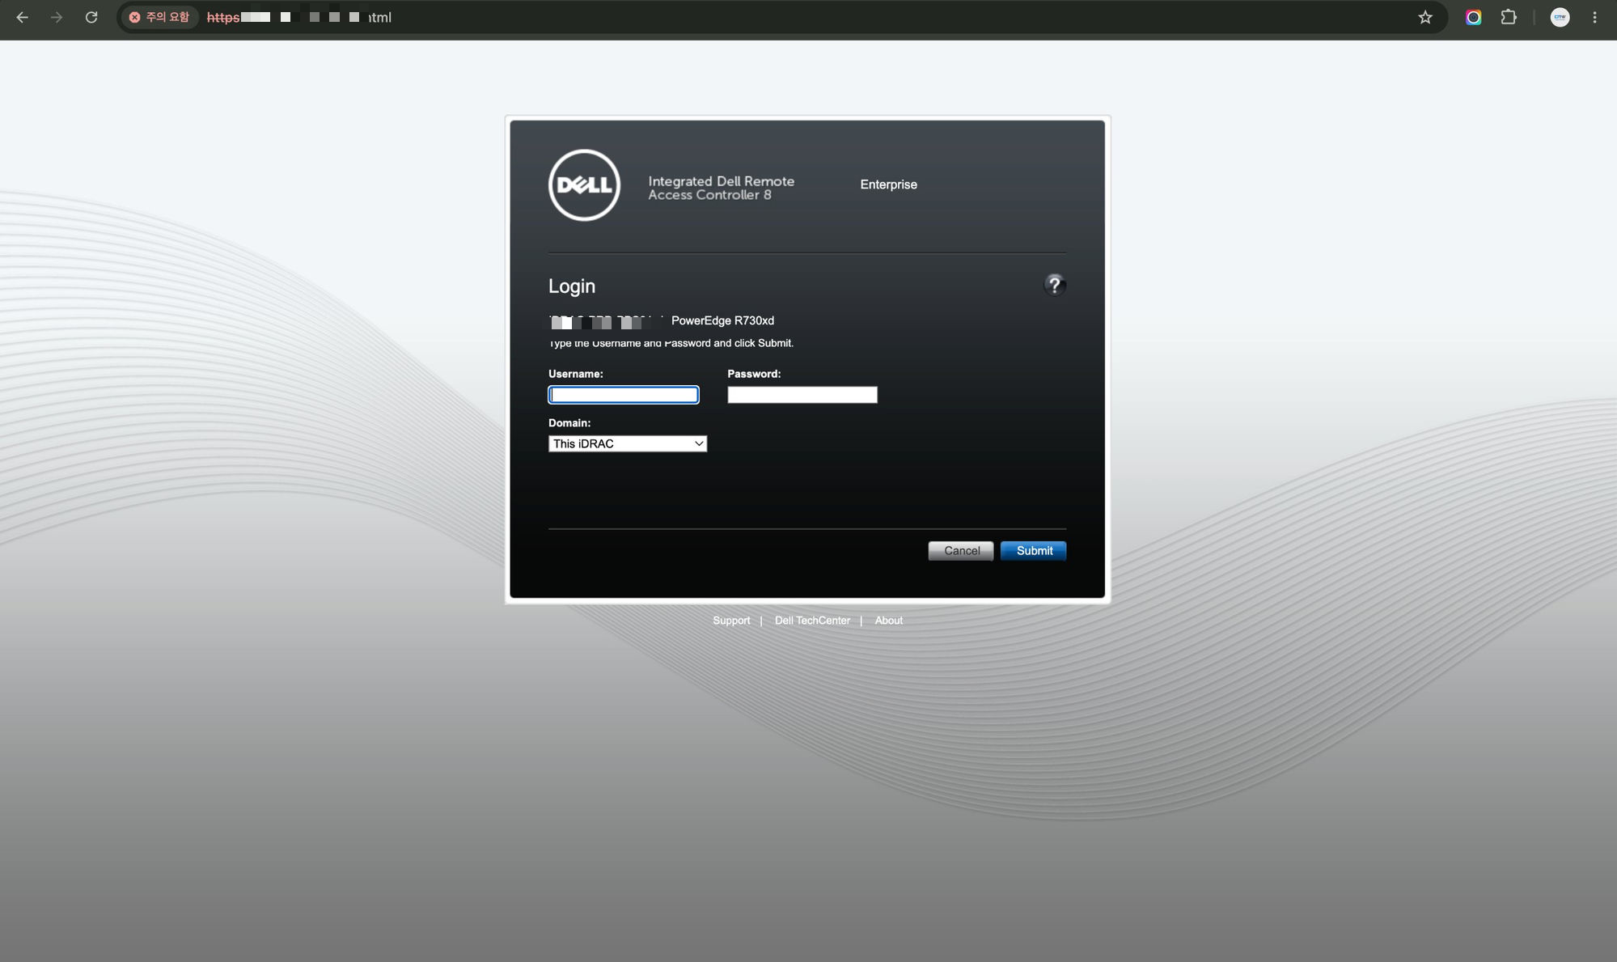Open the login help question mark
The width and height of the screenshot is (1617, 962).
click(1054, 285)
